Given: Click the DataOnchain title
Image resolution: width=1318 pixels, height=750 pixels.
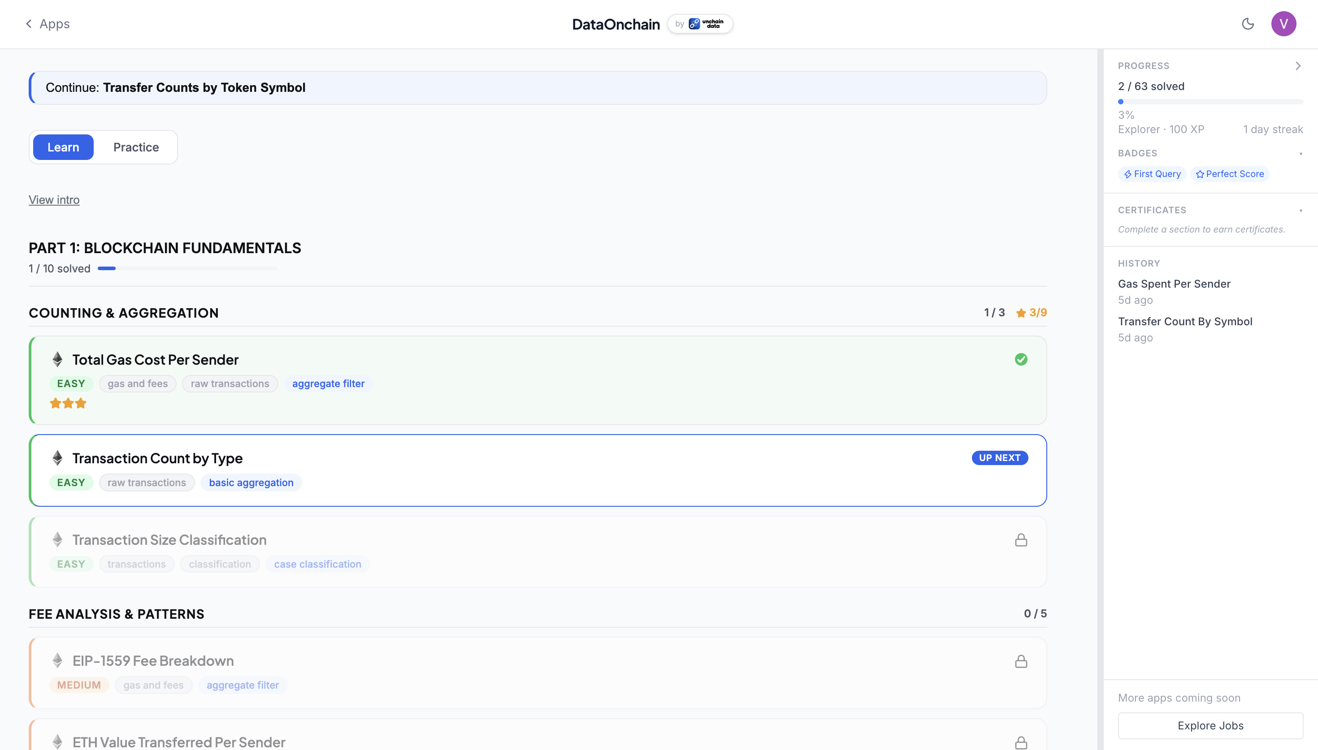Looking at the screenshot, I should coord(616,24).
